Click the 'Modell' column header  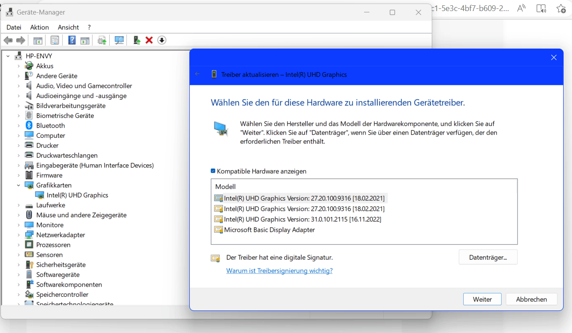226,187
